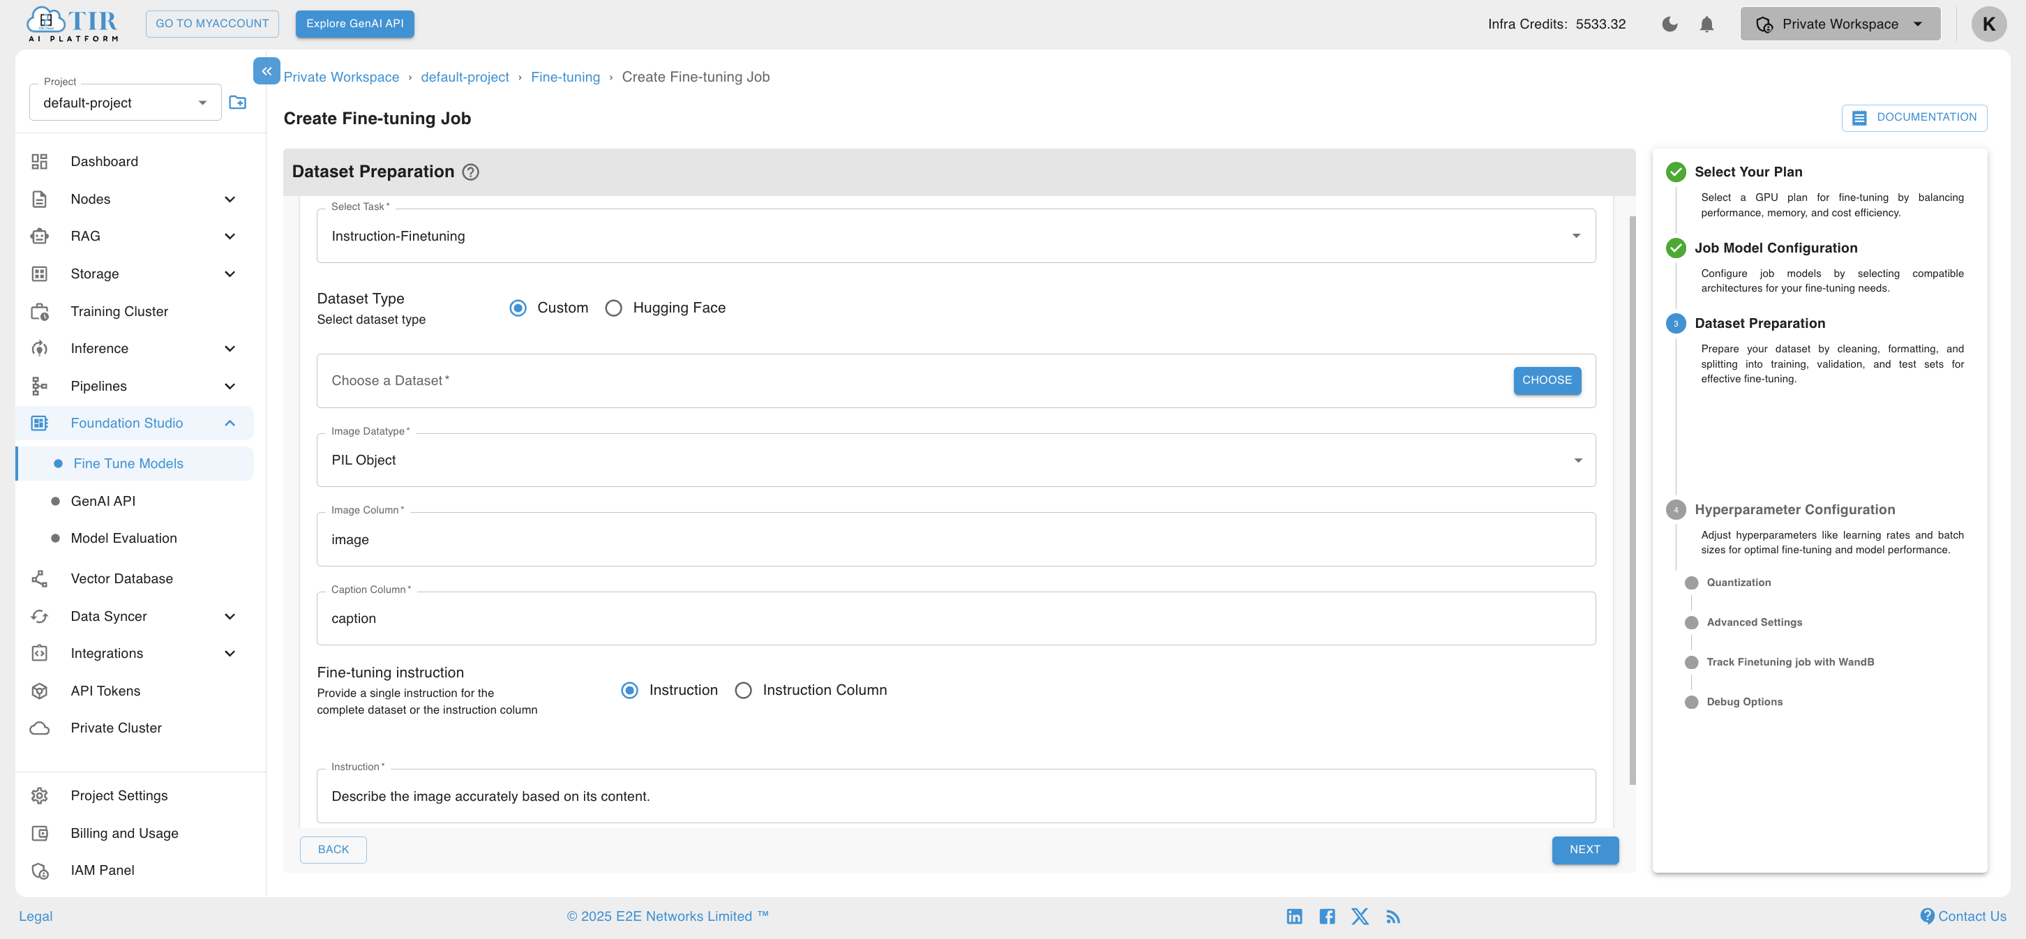Click the IAM Panel icon

(x=39, y=871)
